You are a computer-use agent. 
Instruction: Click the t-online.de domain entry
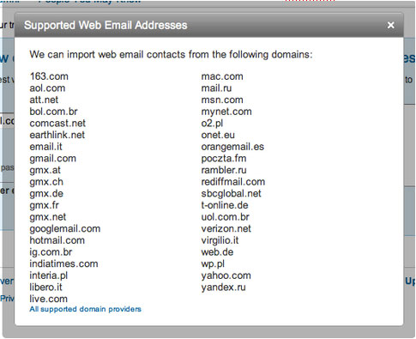click(x=225, y=205)
